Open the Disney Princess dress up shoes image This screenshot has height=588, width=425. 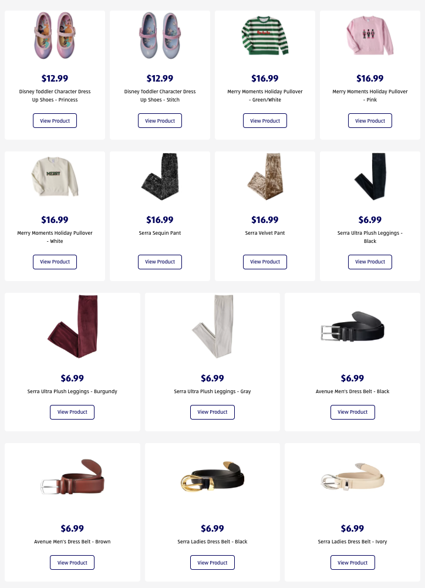55,35
